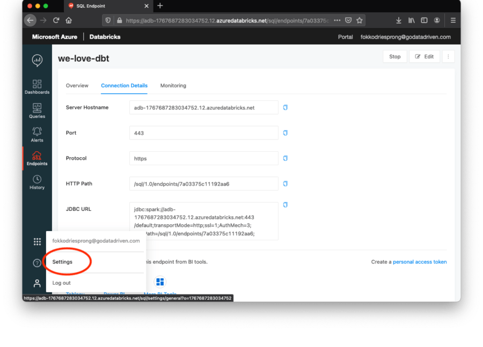Click the SQL Endpoint browser tab
483x347 pixels.
pos(108,6)
